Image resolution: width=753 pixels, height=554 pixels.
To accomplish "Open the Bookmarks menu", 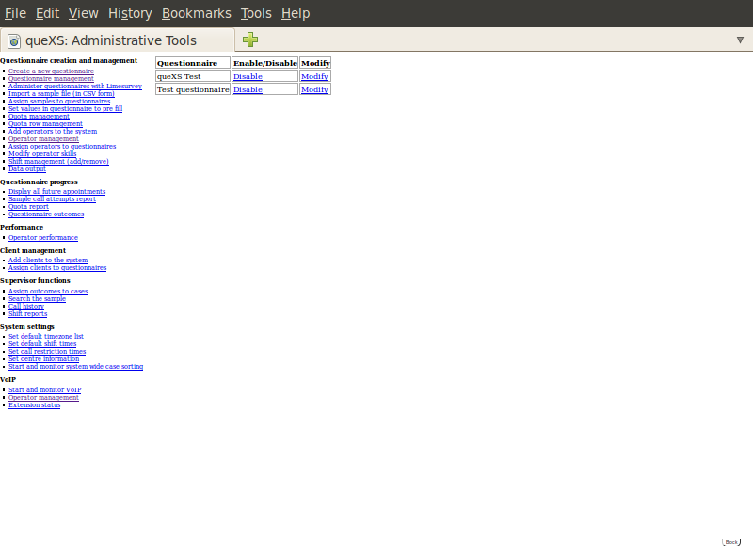I will pos(196,13).
